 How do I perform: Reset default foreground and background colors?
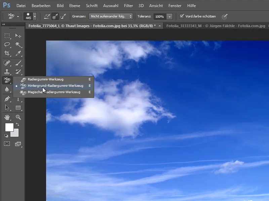point(6,136)
